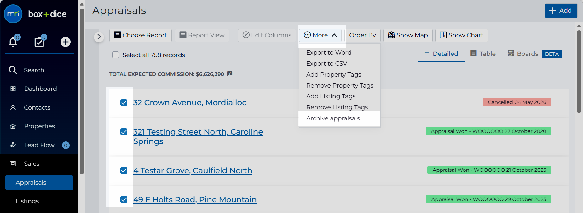This screenshot has width=583, height=213.
Task: Open the notifications bell icon
Action: [13, 42]
